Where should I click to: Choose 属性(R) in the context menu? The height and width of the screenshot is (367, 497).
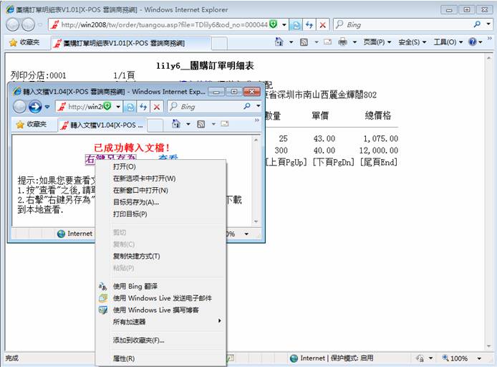click(x=124, y=358)
